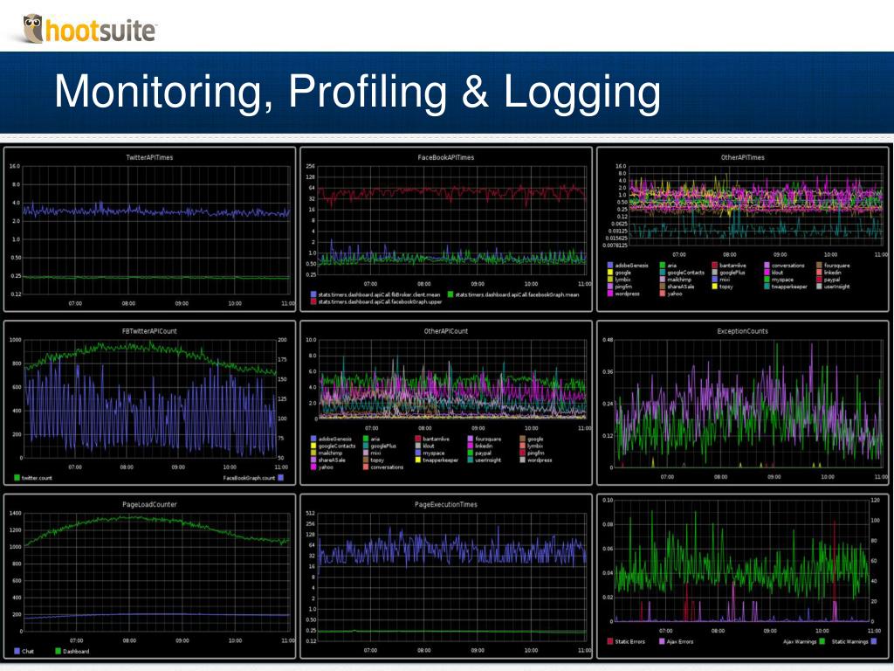
Task: Select googlePlus label in OtherAPITimes legend
Action: (732, 273)
